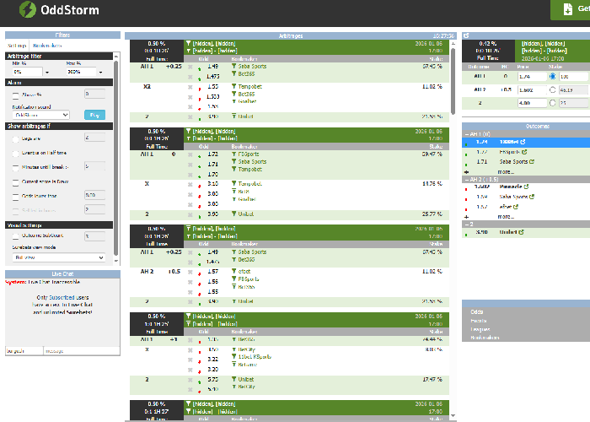Click the filter icon next to Tempobet in first arbitrage

(233, 86)
